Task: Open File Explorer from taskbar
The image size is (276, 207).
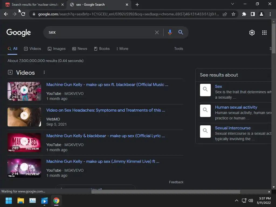Action: (x=20, y=201)
